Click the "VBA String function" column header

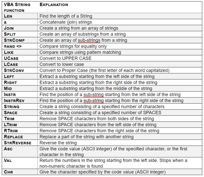(x=17, y=7)
